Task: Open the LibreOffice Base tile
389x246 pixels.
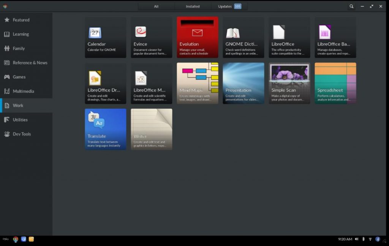Action: tap(335, 37)
